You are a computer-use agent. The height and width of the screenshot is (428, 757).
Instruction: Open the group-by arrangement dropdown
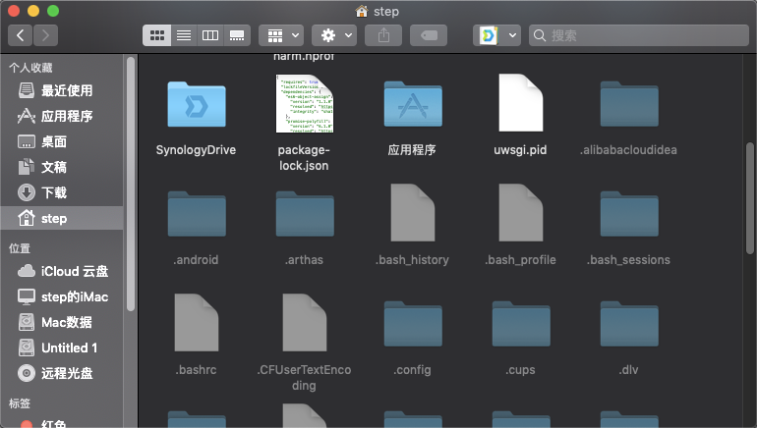[x=281, y=35]
